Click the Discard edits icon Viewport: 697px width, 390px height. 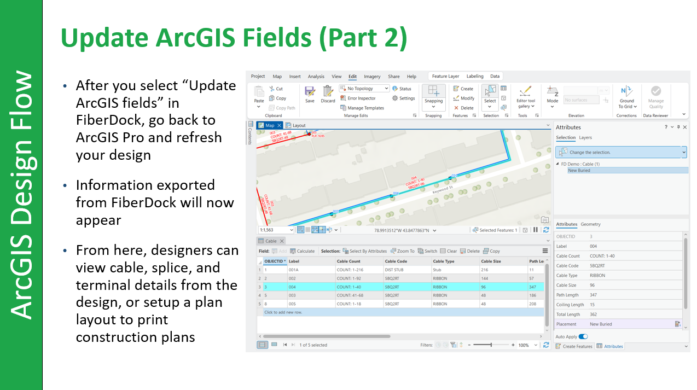328,91
